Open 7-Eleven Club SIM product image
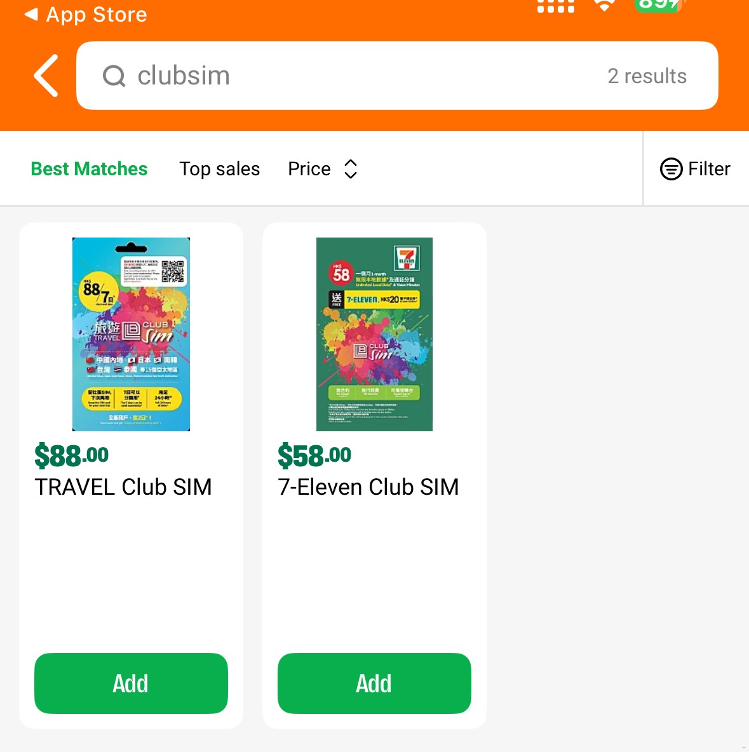This screenshot has width=749, height=752. (374, 334)
